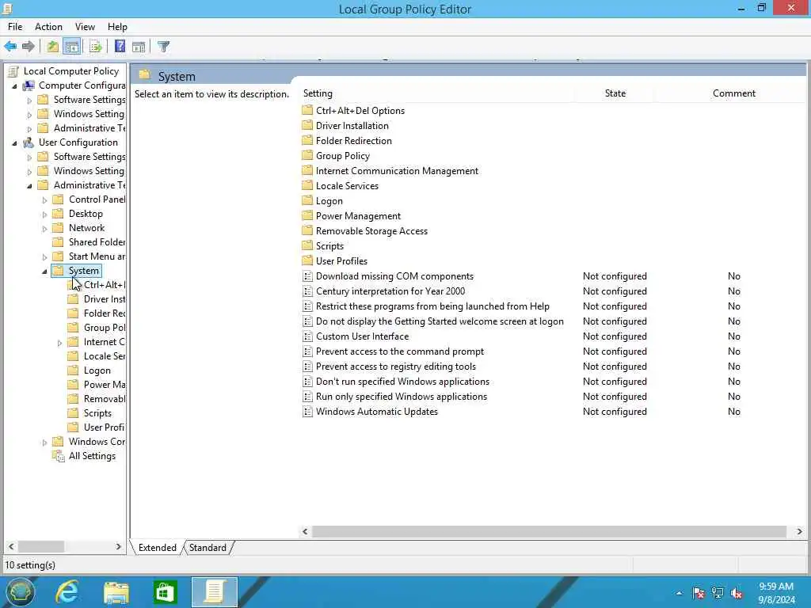Expand the Network tree node

point(44,229)
